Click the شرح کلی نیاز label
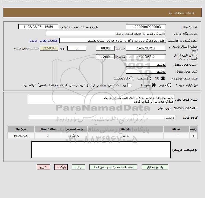This screenshot has width=205, height=198. point(186,100)
